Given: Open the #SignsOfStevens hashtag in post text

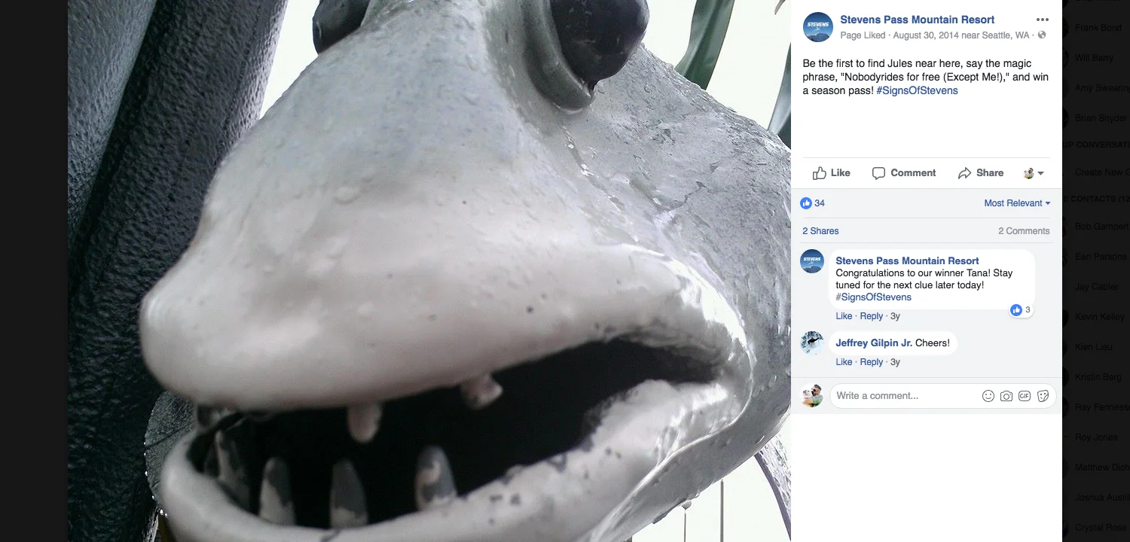Looking at the screenshot, I should click(x=917, y=90).
